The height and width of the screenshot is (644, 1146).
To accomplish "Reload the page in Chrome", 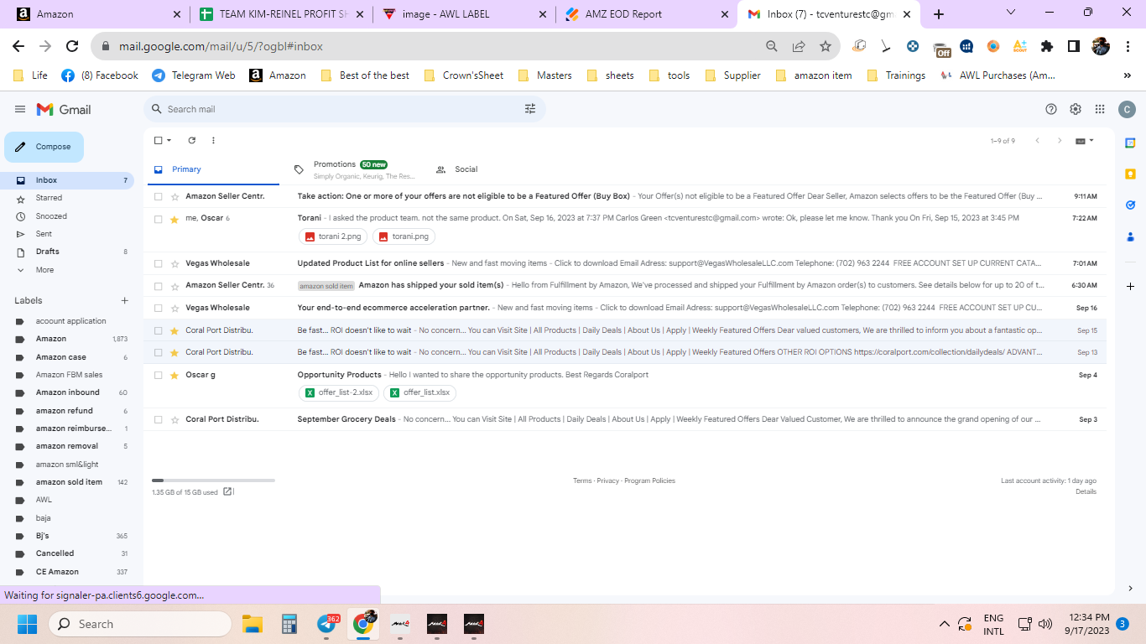I will [72, 46].
